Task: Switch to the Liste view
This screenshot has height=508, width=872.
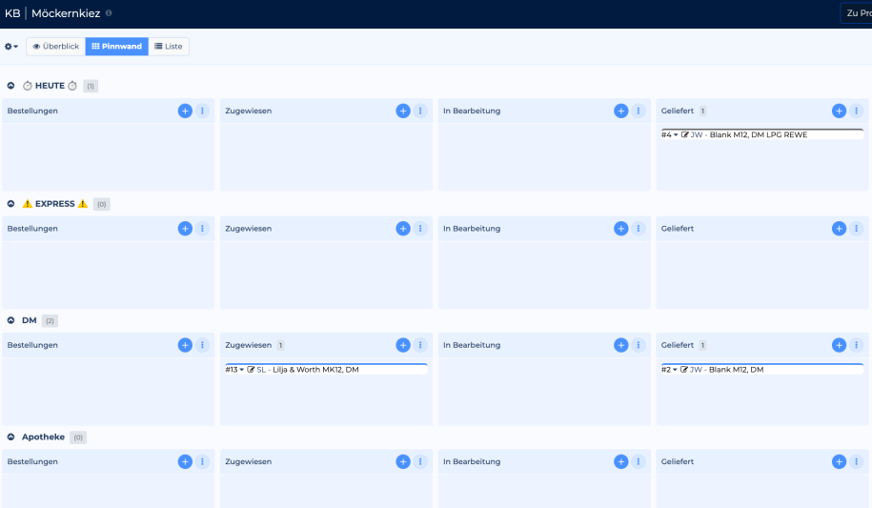Action: (169, 47)
